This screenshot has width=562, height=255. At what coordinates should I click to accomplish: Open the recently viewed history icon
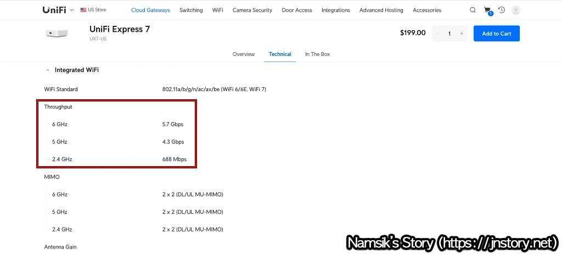point(502,10)
